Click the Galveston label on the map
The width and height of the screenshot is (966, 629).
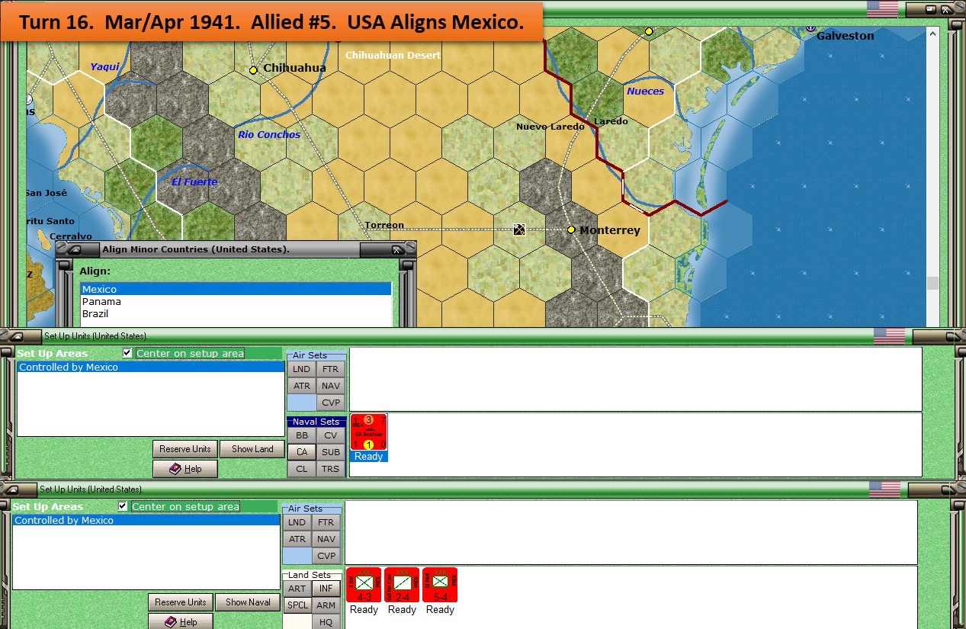[x=845, y=36]
